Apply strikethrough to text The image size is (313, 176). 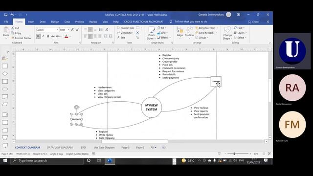(x=53, y=36)
